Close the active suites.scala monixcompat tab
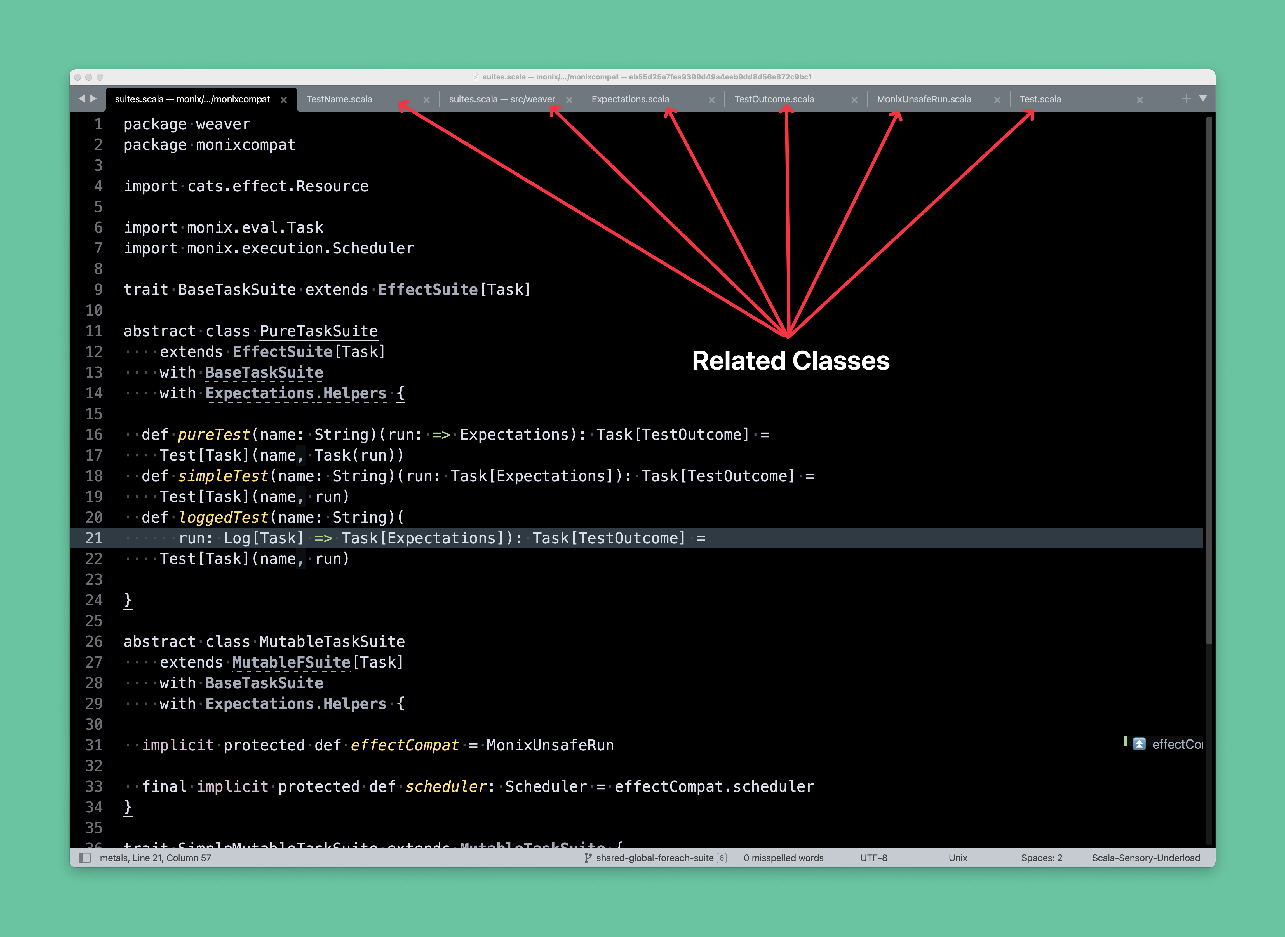 [x=283, y=100]
